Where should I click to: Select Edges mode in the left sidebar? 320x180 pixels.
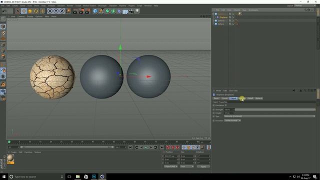(3, 51)
